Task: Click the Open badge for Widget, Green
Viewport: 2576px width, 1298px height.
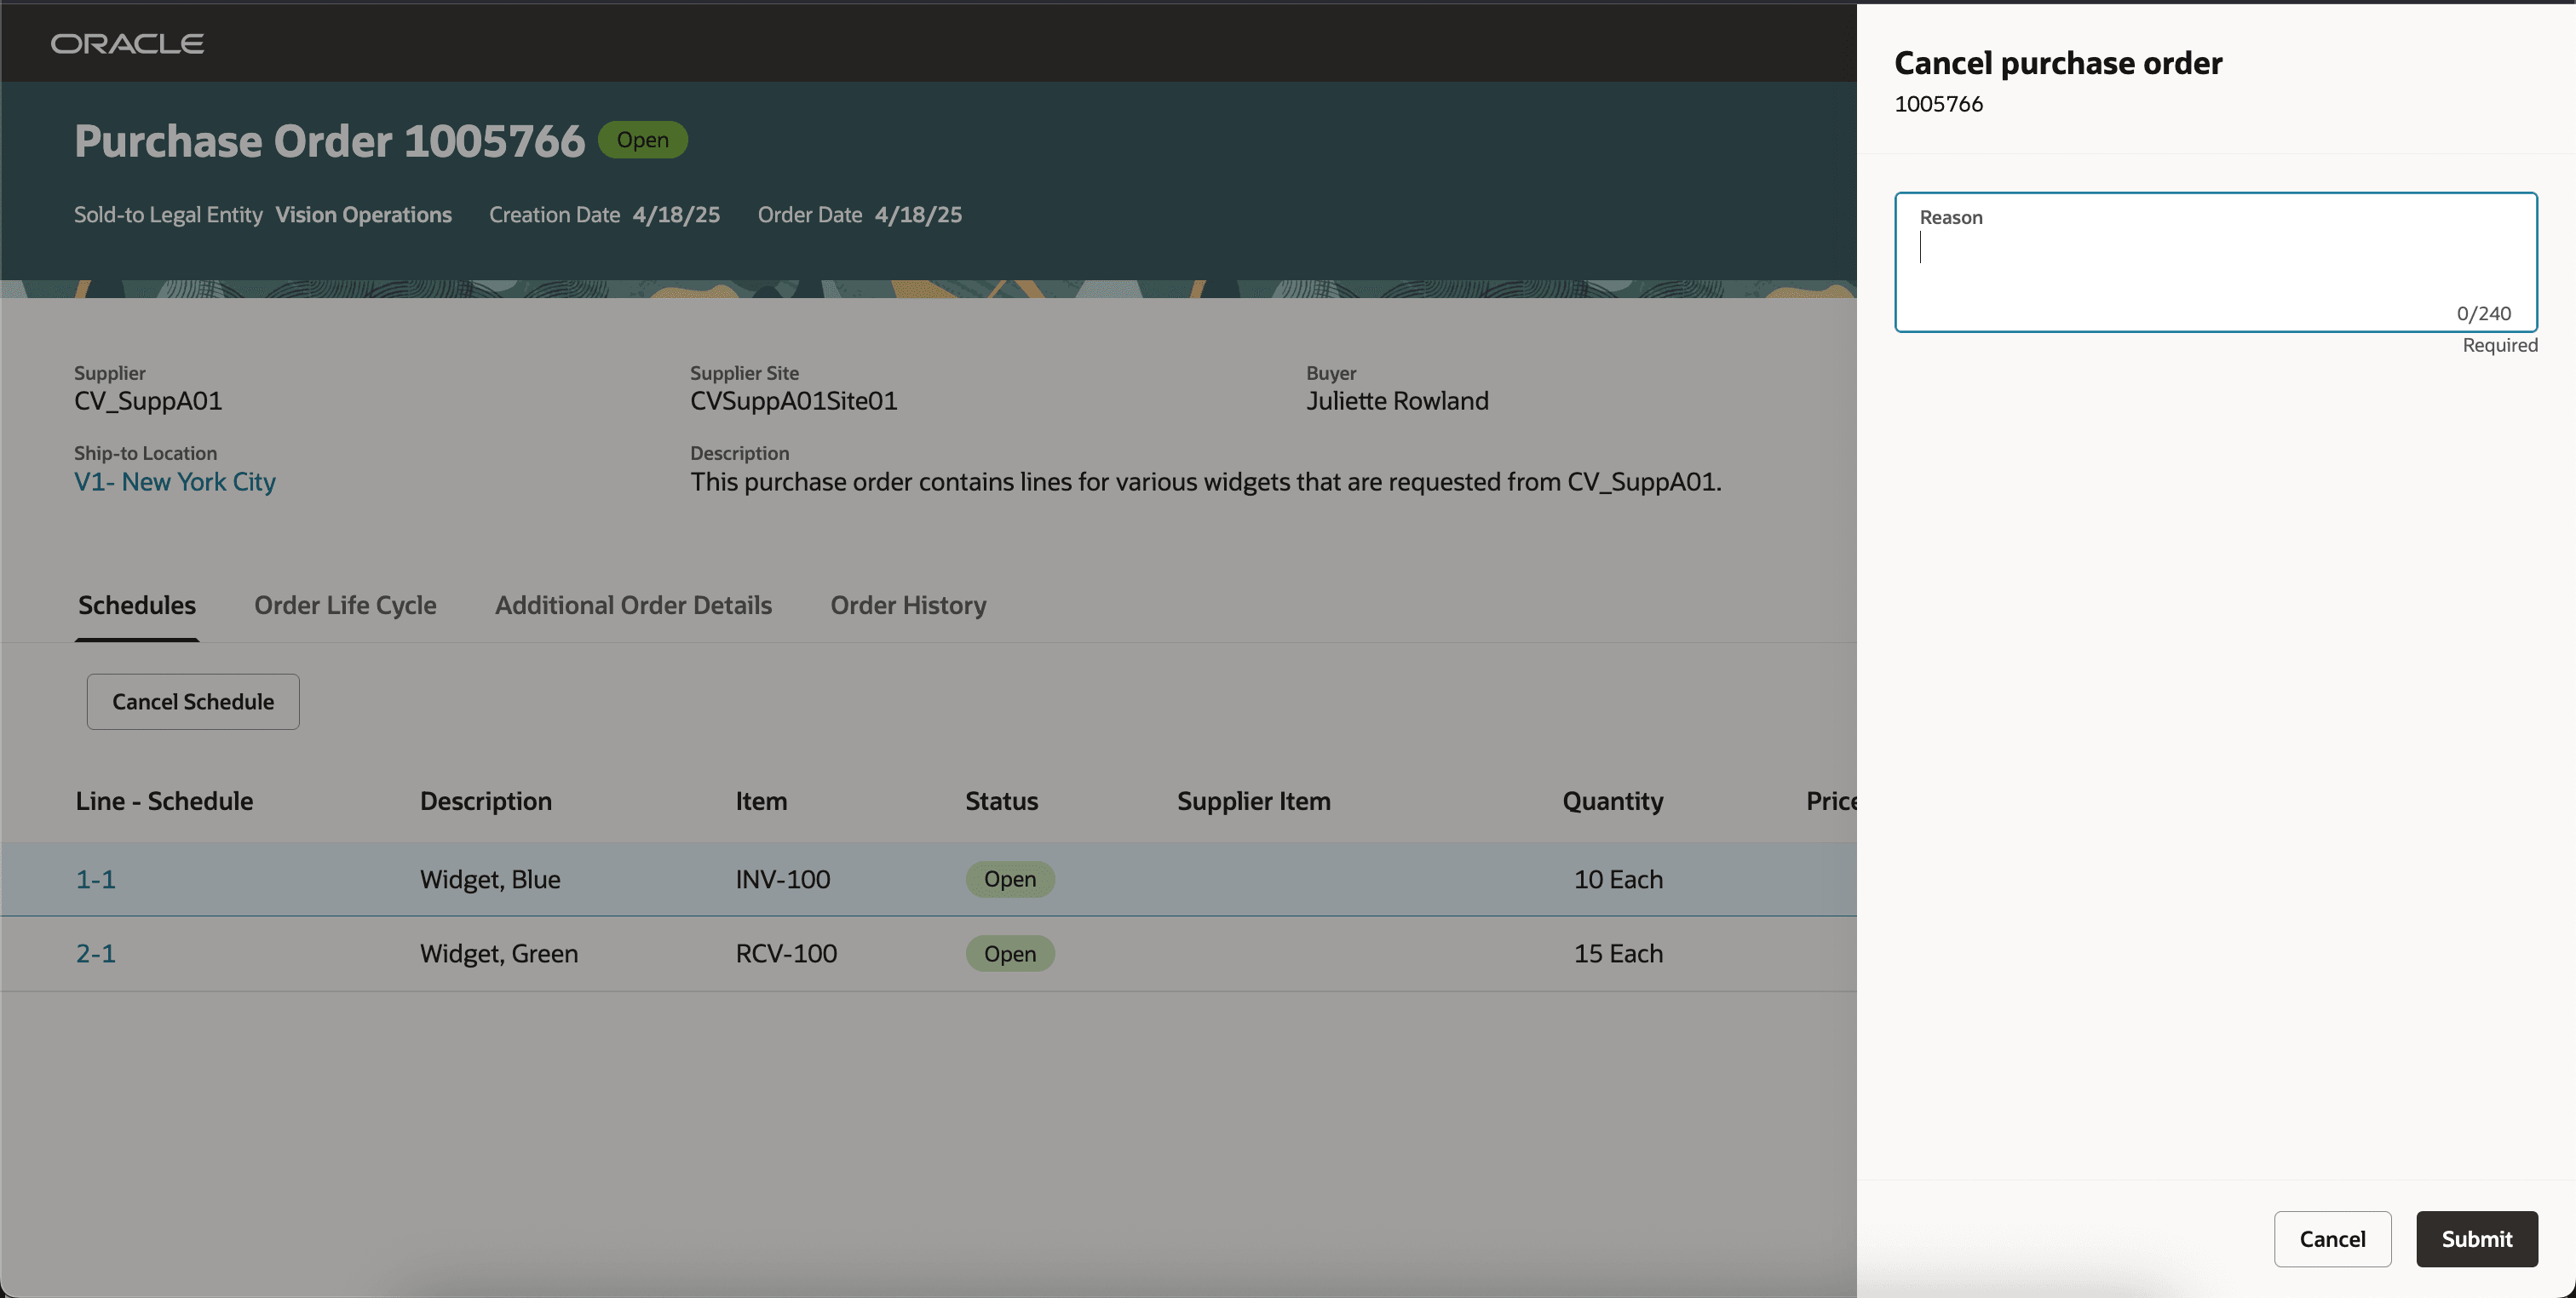Action: tap(1009, 954)
